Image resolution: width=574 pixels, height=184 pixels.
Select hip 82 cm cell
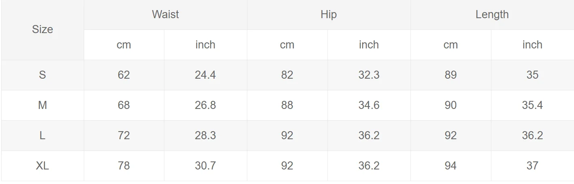287,75
